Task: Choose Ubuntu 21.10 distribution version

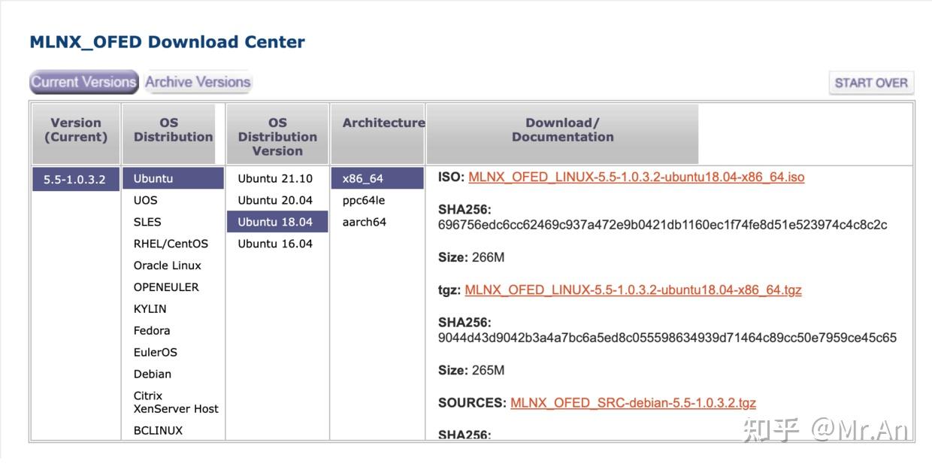Action: tap(275, 179)
